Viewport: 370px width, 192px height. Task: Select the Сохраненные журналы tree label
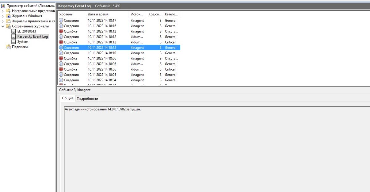point(30,26)
